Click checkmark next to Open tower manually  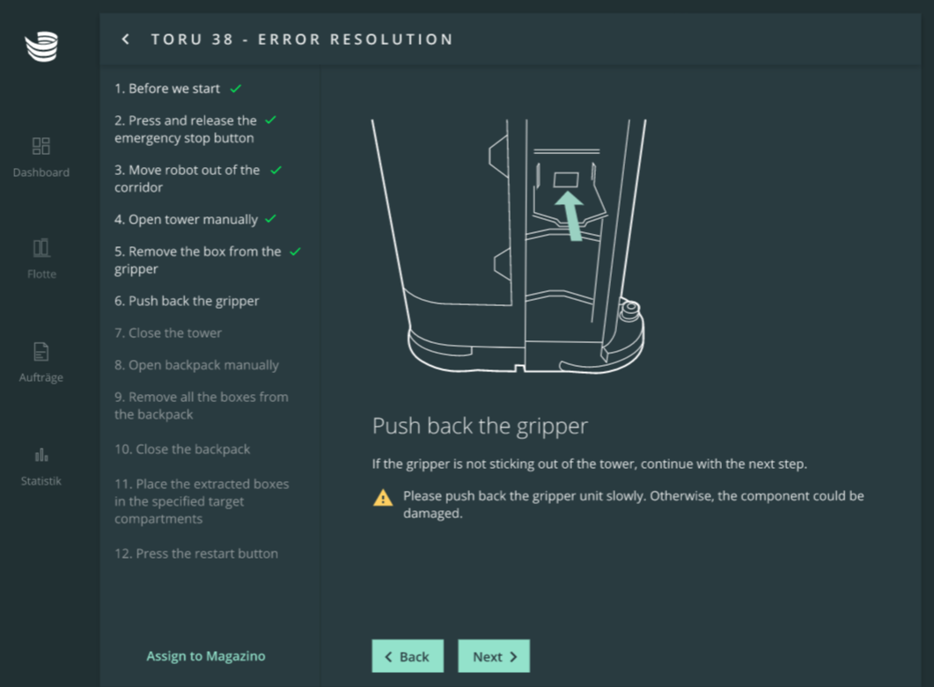[x=270, y=219]
